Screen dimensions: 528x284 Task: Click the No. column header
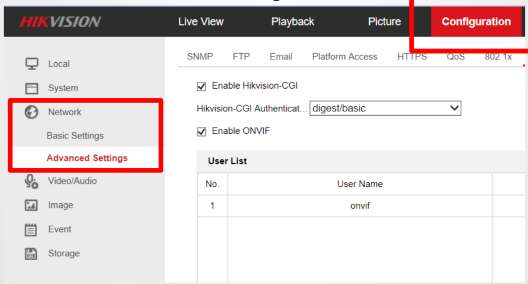tap(212, 184)
